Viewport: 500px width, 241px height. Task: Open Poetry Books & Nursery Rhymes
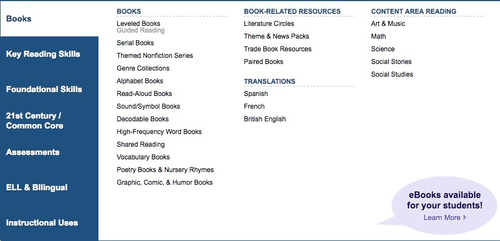click(165, 170)
